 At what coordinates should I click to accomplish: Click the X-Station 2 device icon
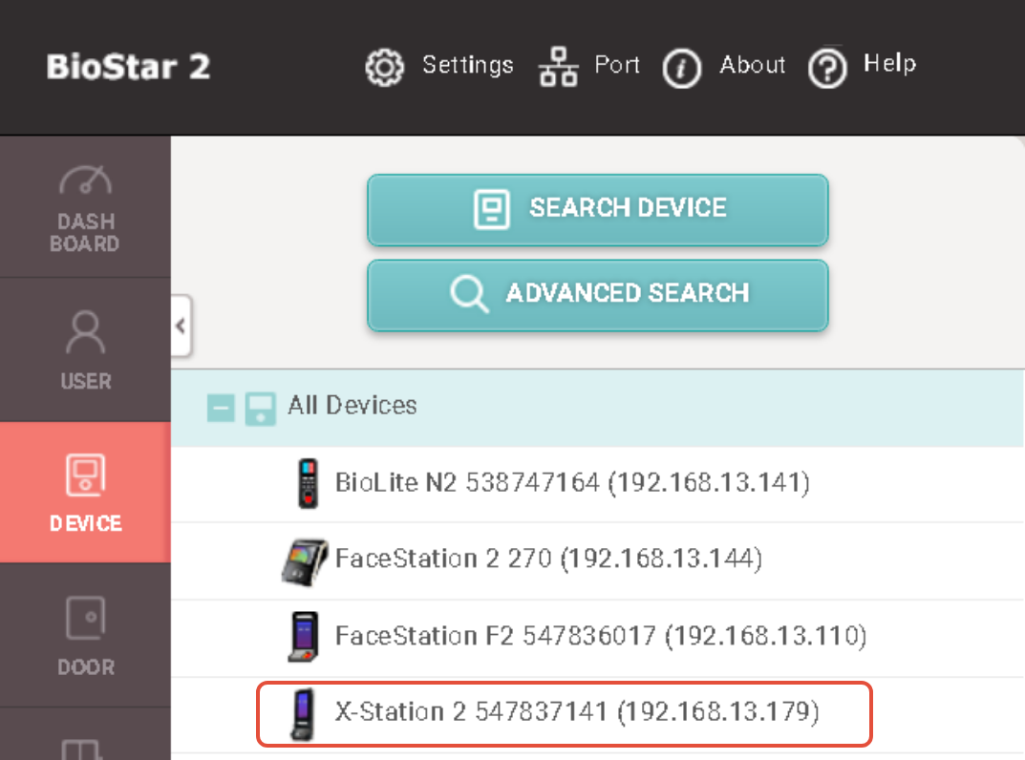(x=306, y=714)
